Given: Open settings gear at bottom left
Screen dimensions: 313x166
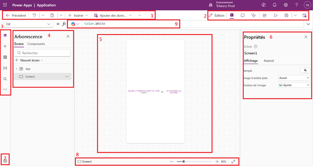Looking at the screenshot, I should coord(5,161).
